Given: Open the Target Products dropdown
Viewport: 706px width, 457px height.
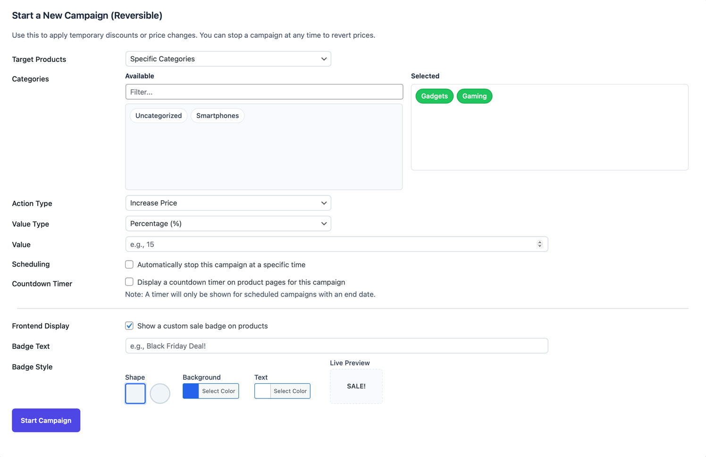Looking at the screenshot, I should pyautogui.click(x=228, y=59).
